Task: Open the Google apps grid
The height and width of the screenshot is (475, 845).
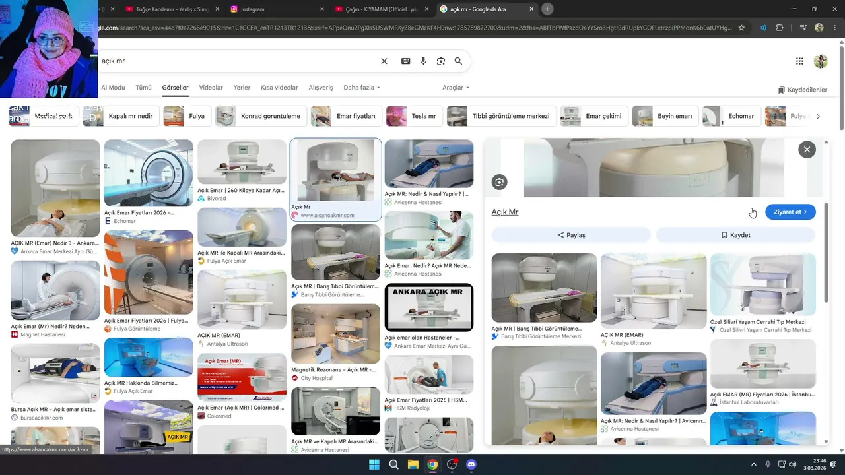Action: tap(799, 61)
